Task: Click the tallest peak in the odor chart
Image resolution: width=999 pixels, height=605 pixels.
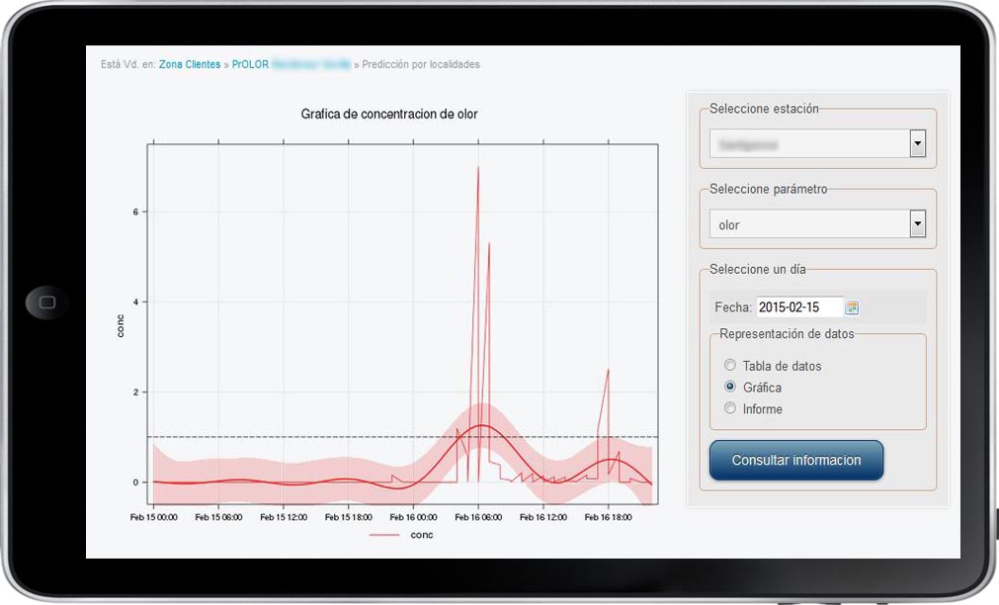Action: click(478, 168)
